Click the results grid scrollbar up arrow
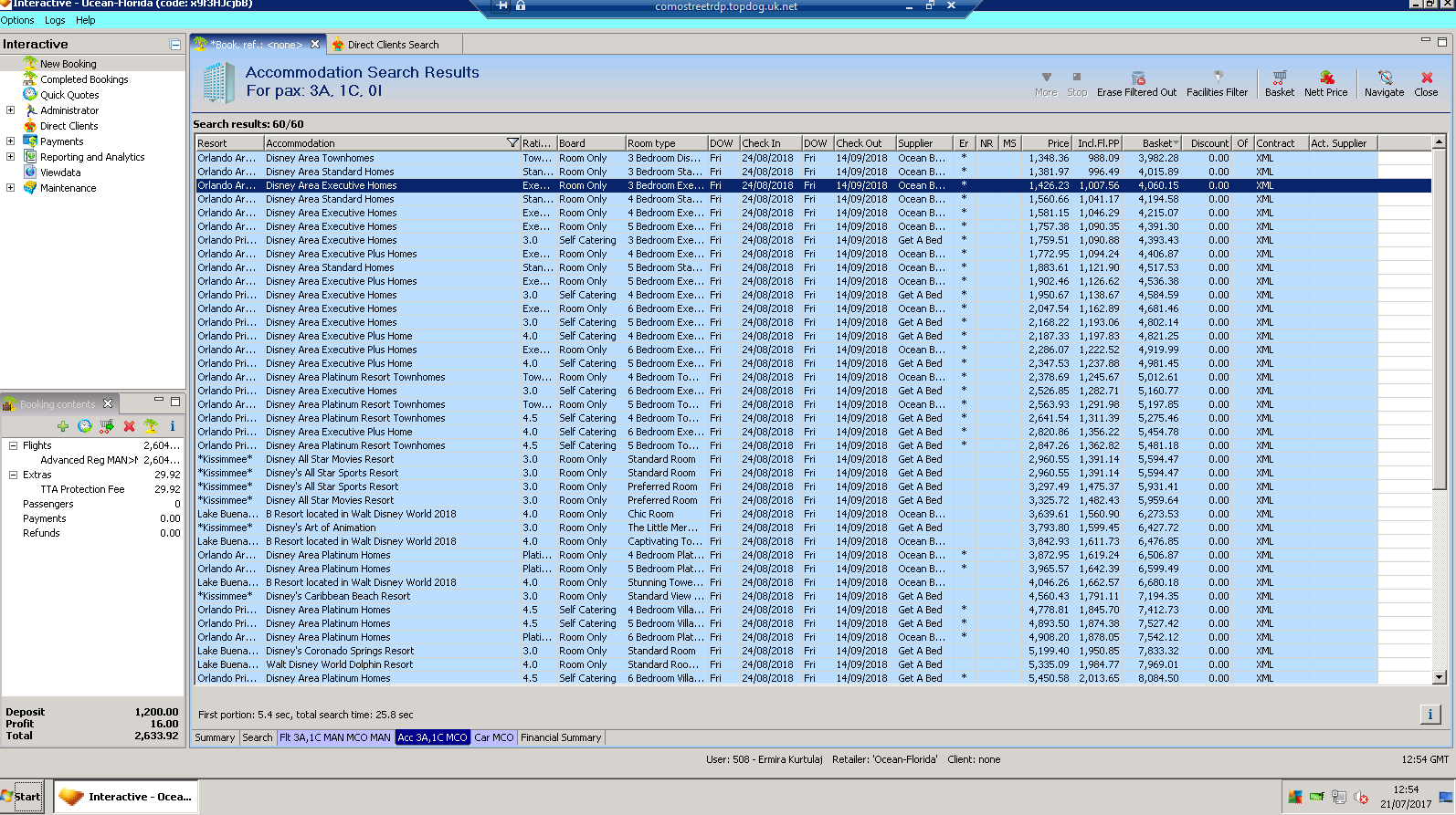 [x=1440, y=142]
